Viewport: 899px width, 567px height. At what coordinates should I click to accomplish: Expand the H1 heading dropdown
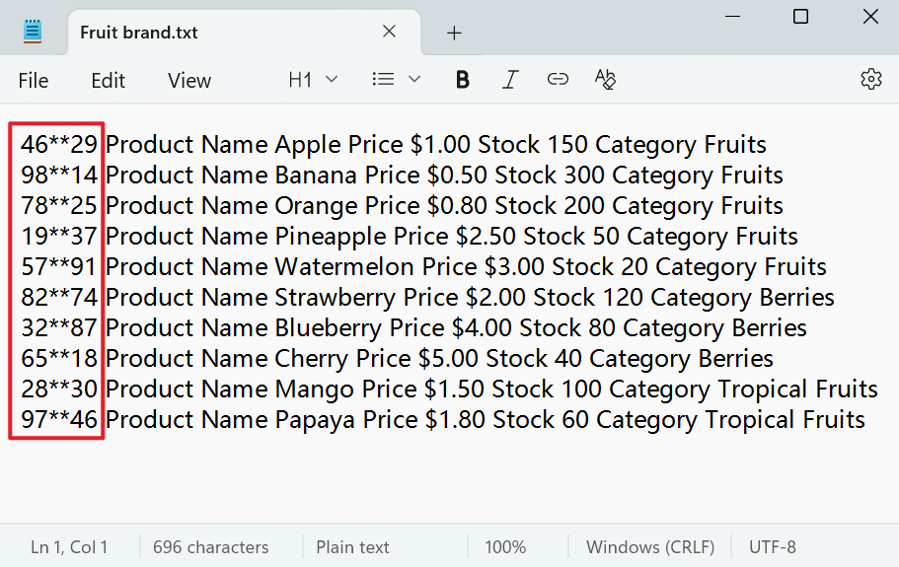coord(313,80)
